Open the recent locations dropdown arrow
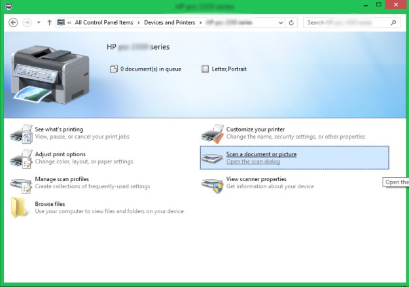Screen dimensions: 409x287 point(39,23)
